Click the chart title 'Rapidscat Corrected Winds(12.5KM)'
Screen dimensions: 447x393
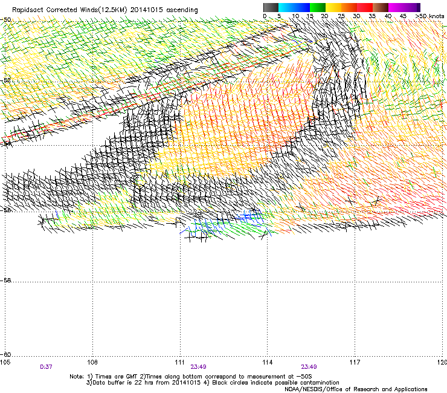[69, 10]
